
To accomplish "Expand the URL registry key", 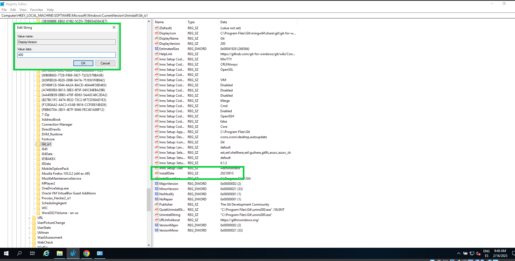I will click(x=29, y=218).
